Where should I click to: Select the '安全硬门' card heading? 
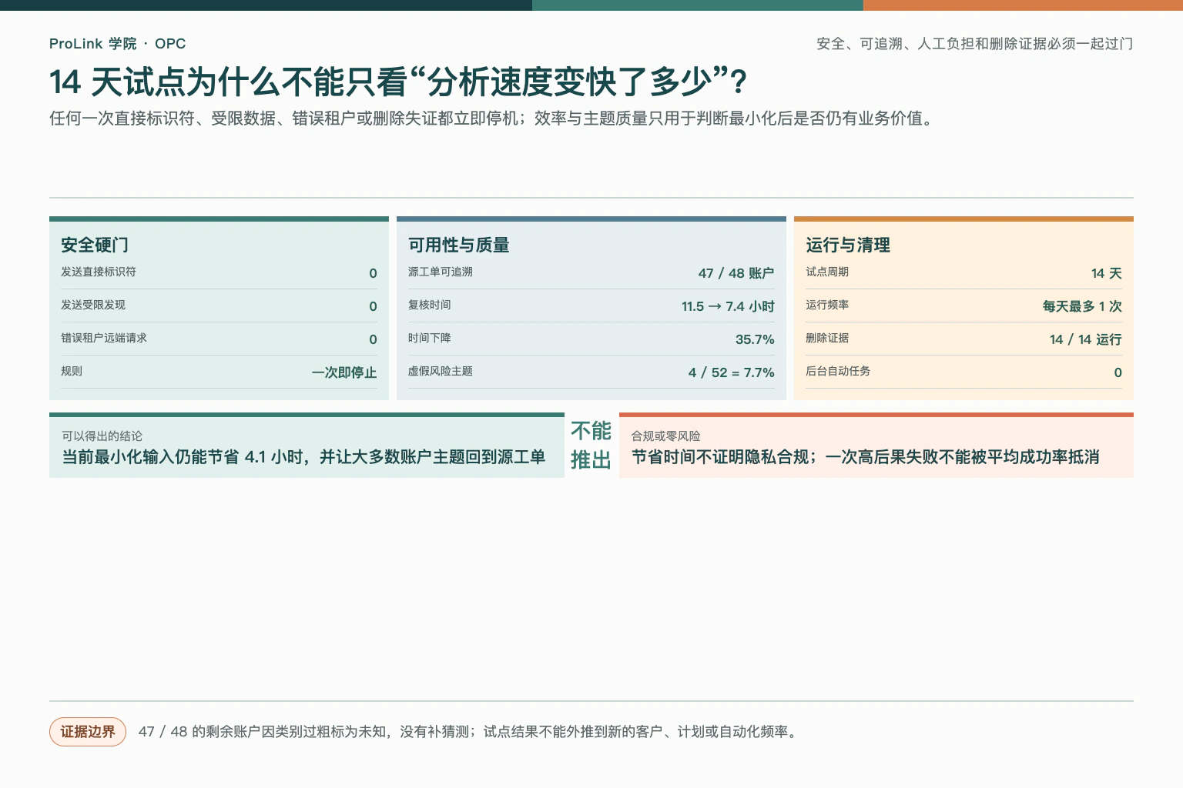click(x=95, y=245)
